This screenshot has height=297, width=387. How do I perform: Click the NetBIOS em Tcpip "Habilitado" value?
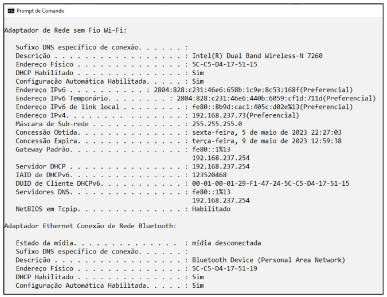click(211, 209)
